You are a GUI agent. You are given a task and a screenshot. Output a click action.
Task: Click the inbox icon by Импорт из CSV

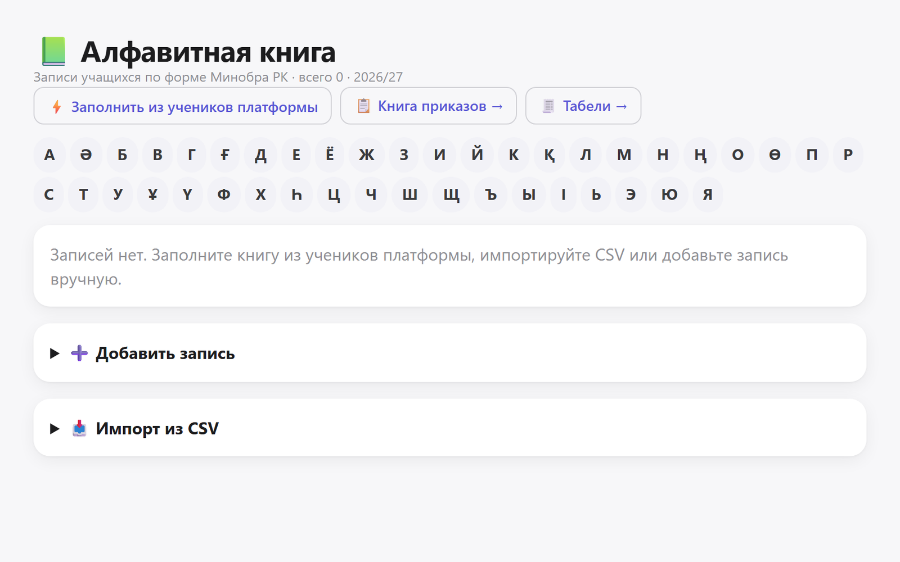pyautogui.click(x=79, y=429)
